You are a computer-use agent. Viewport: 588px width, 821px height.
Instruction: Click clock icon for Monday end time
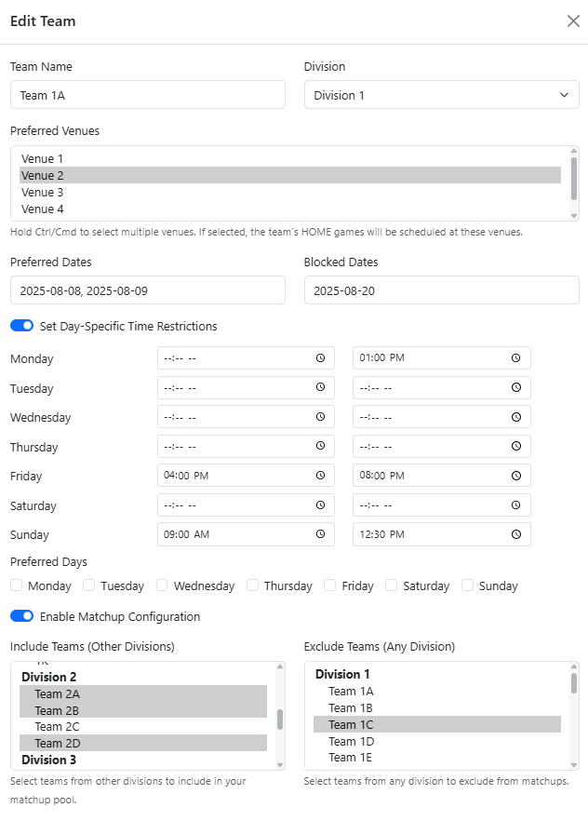click(515, 358)
